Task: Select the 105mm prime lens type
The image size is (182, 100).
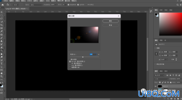Action: coord(70,65)
